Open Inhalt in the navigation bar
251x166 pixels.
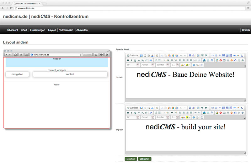click(24, 30)
